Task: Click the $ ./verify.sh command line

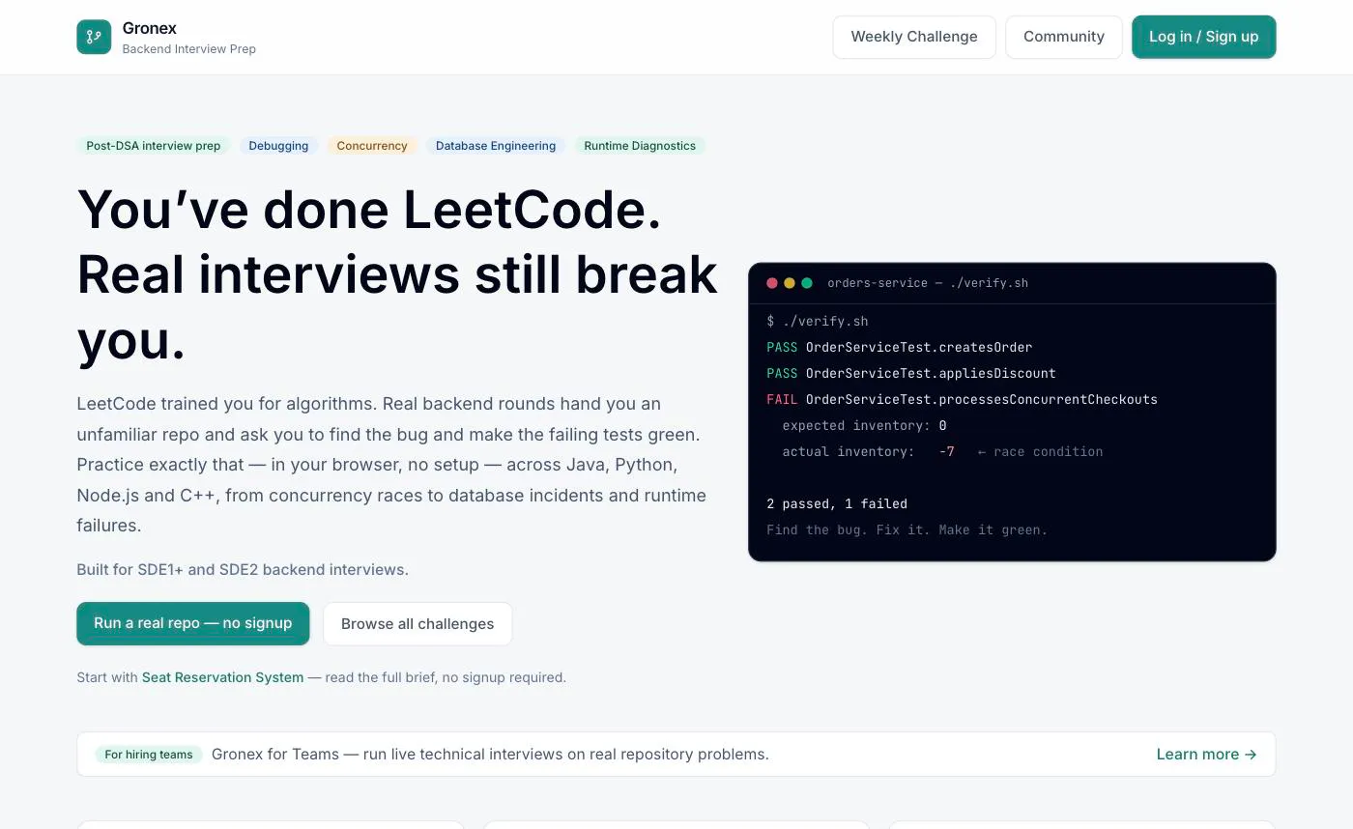Action: pyautogui.click(x=818, y=321)
